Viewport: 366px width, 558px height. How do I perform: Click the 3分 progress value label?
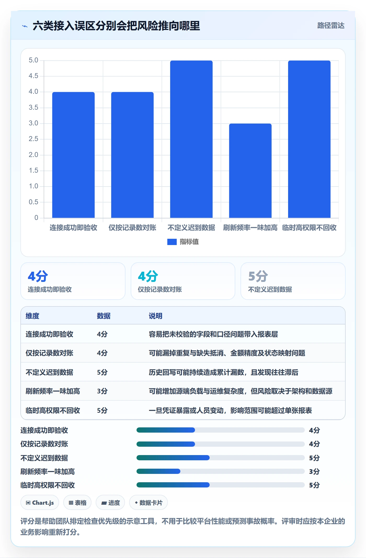[314, 472]
